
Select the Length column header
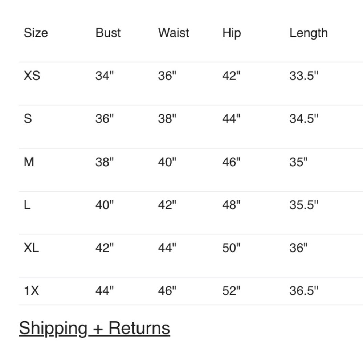click(x=309, y=33)
